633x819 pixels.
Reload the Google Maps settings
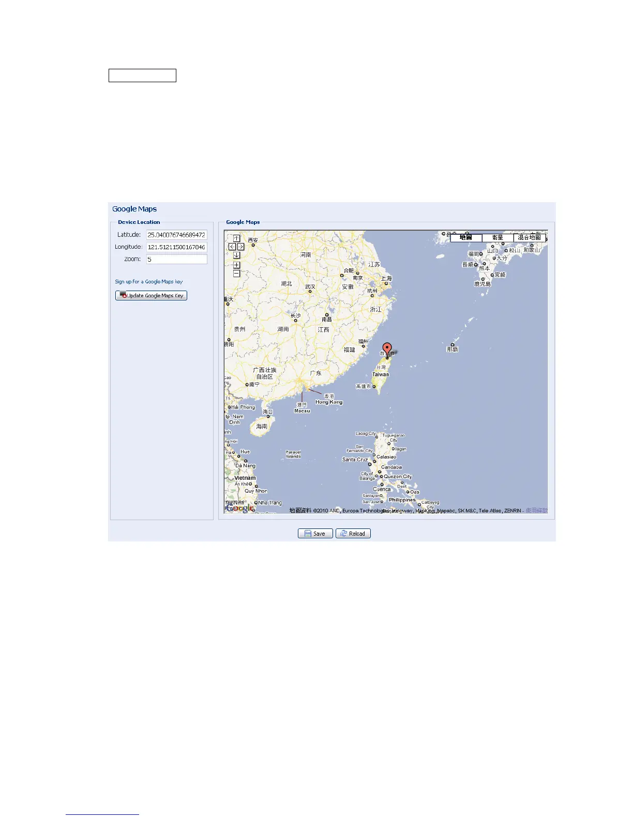tap(353, 534)
